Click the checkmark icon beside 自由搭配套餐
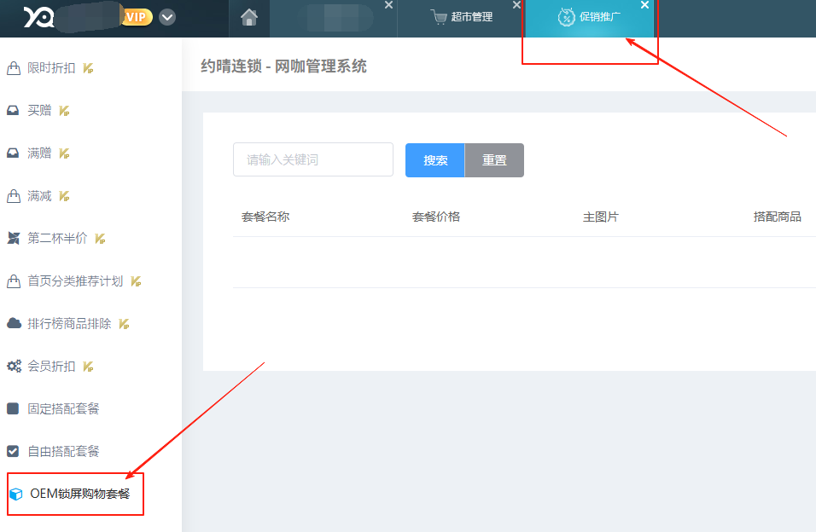Screen dimensions: 816x532 click(x=13, y=451)
